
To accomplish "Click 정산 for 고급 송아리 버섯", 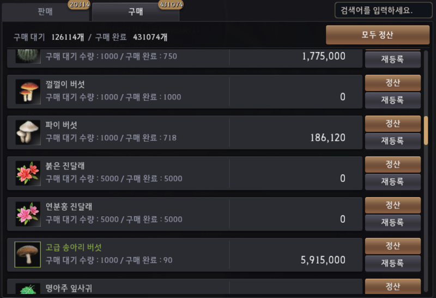I will (392, 246).
